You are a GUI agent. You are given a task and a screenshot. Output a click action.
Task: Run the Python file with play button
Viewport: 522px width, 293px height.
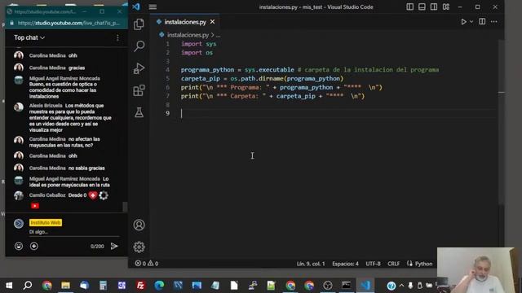coord(463,22)
